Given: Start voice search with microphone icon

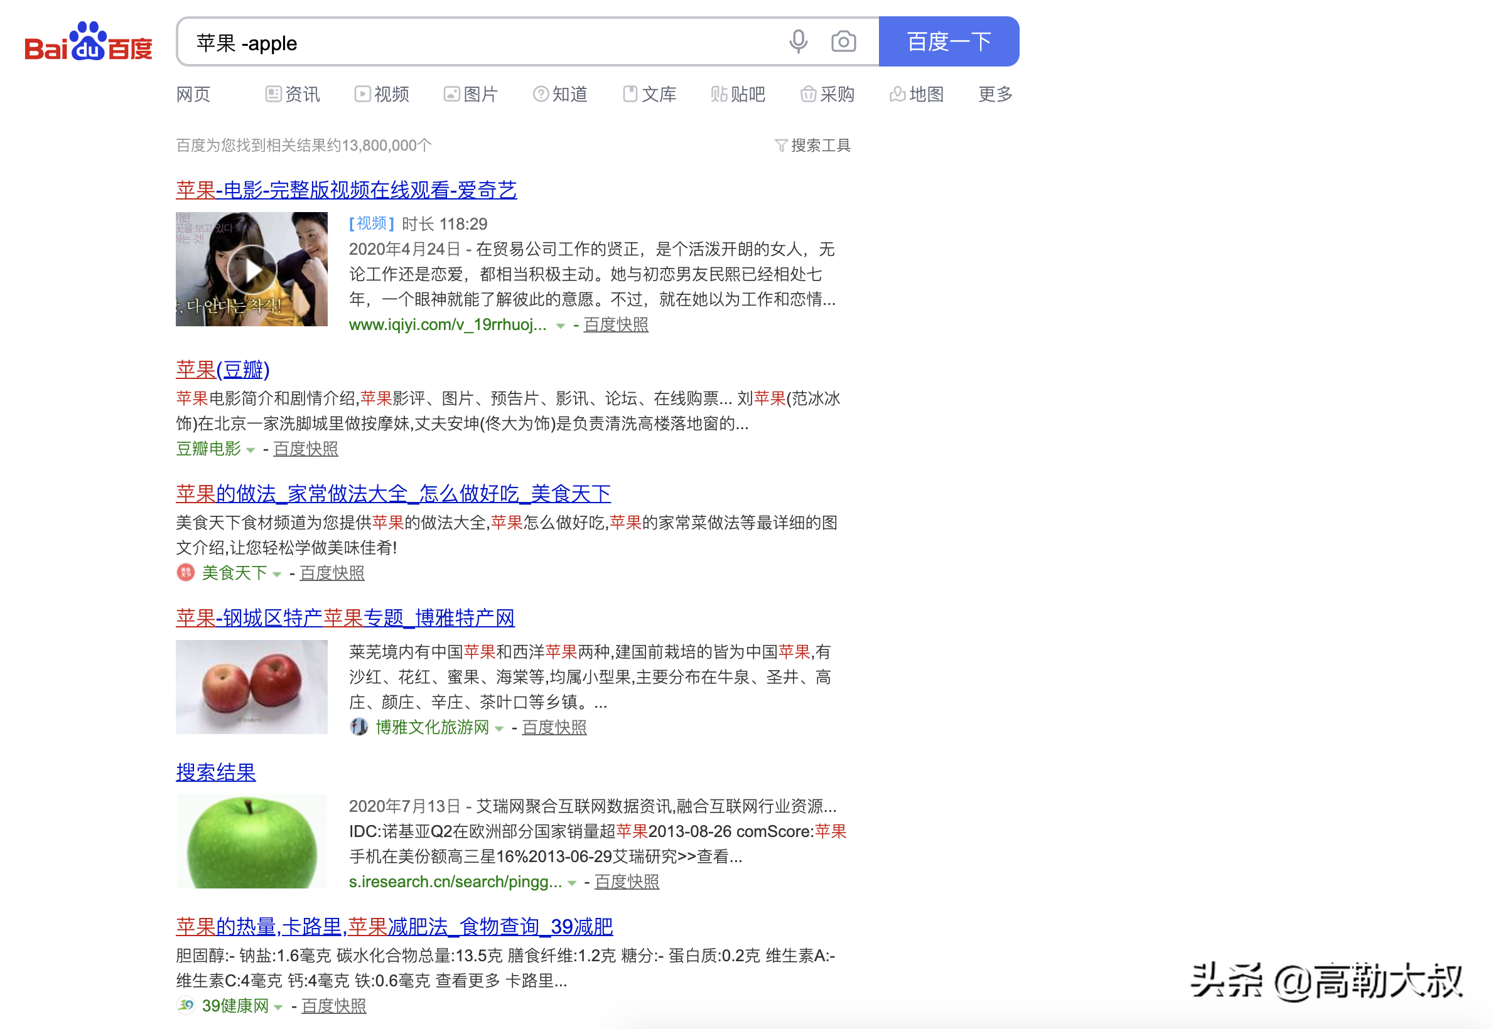Looking at the screenshot, I should tap(798, 42).
